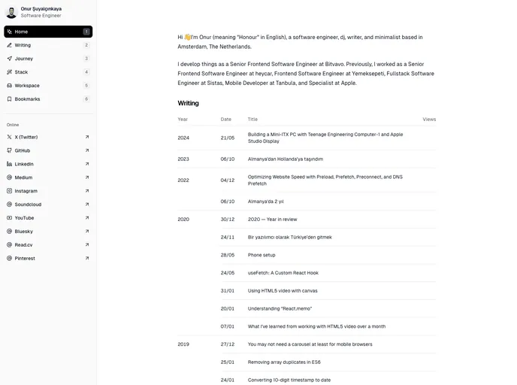Click the Bluesky icon in sidebar
This screenshot has height=385, width=517.
click(x=9, y=232)
